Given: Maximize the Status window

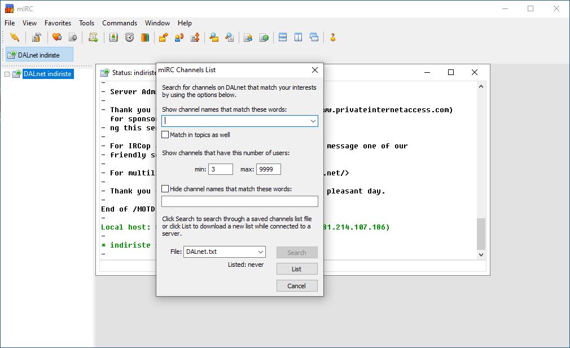Looking at the screenshot, I should coord(451,72).
